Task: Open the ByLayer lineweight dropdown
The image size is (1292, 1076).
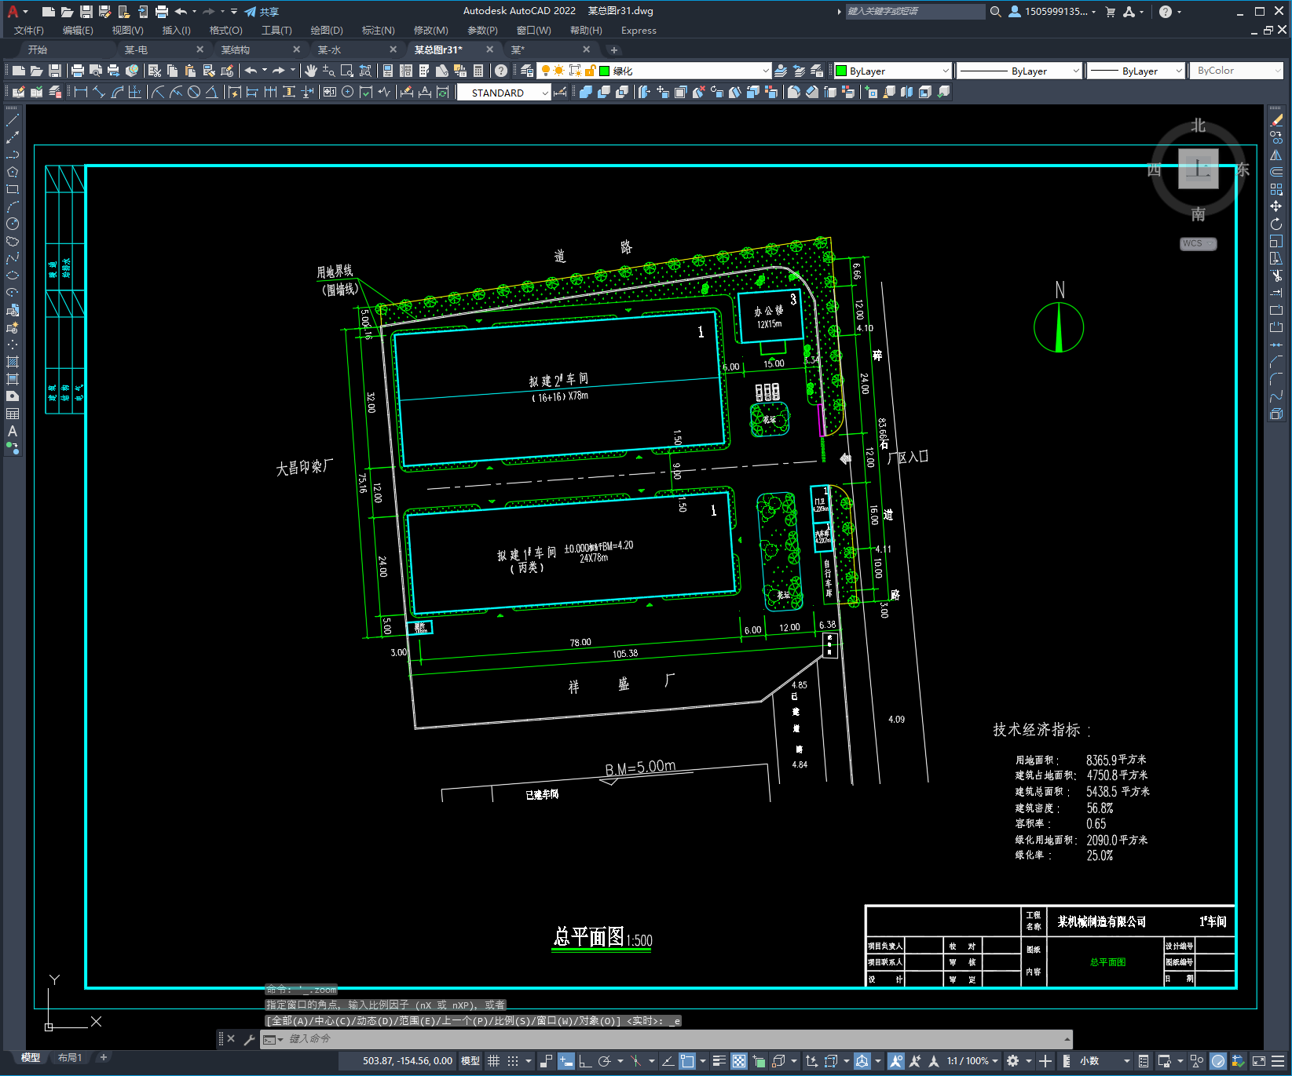Action: tap(1178, 71)
